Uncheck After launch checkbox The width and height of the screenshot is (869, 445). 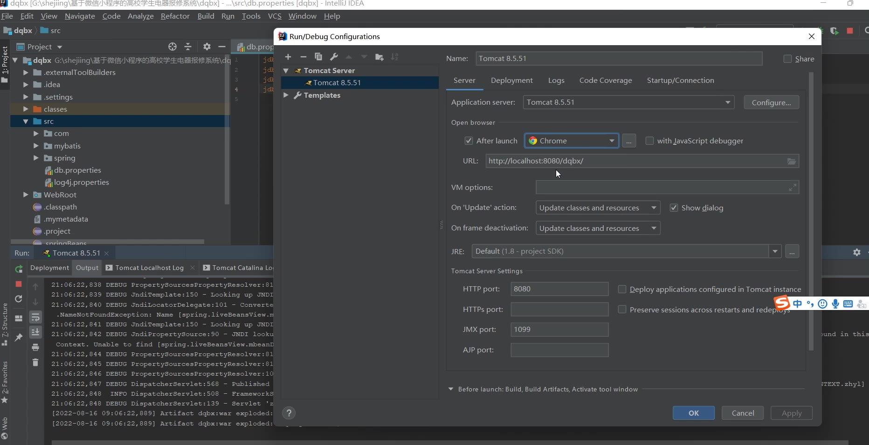coord(469,141)
